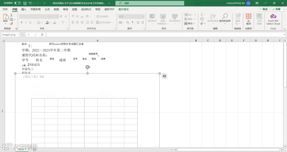Viewport: 287px width, 152px height.
Task: Toggle align left
Action: coord(73,22)
